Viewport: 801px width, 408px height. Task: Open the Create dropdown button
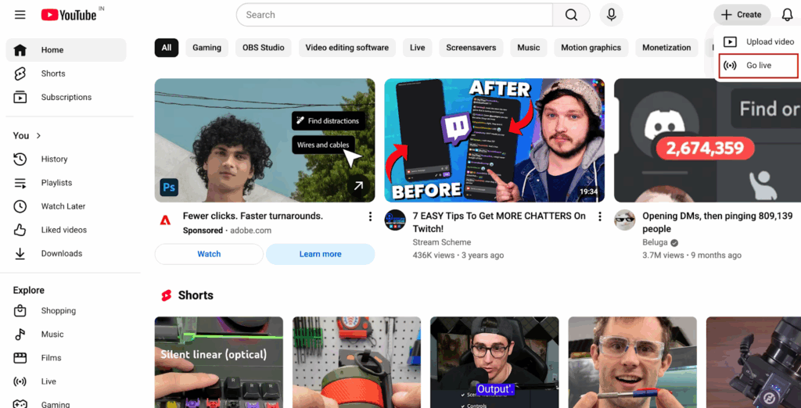pyautogui.click(x=741, y=15)
